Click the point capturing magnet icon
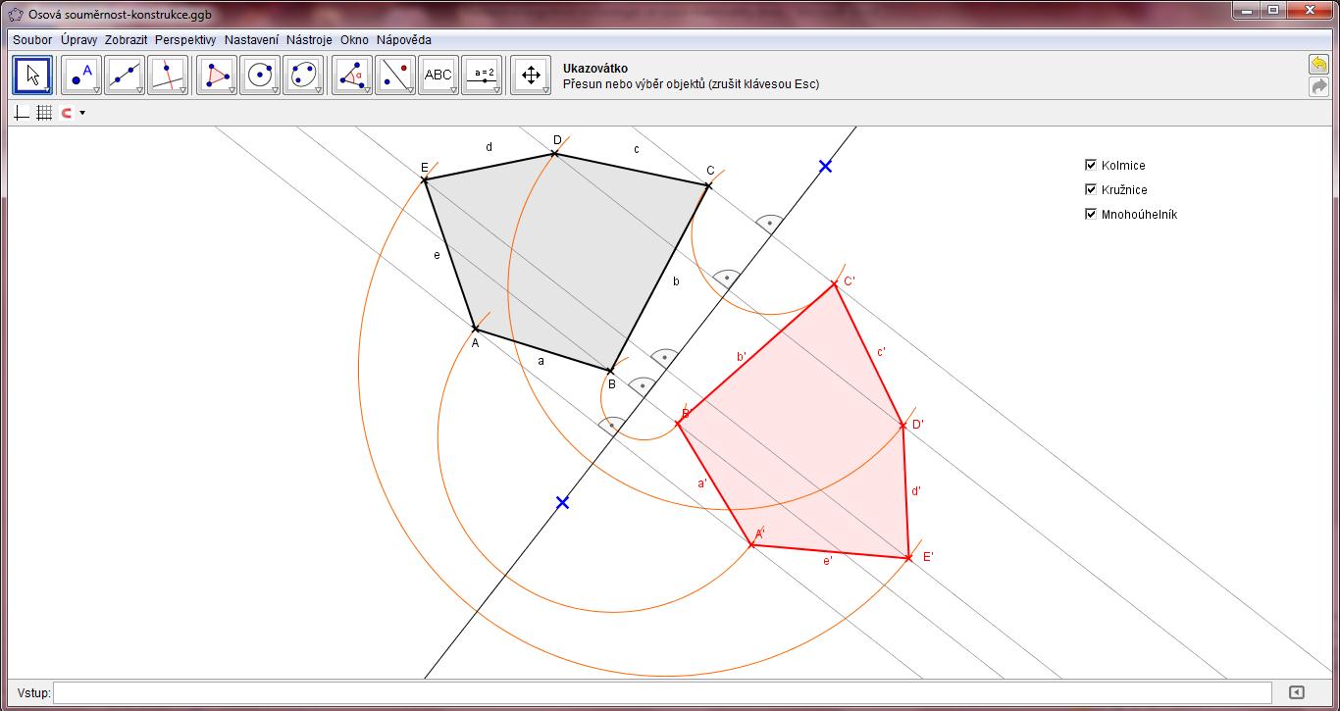1340x711 pixels. pos(67,113)
